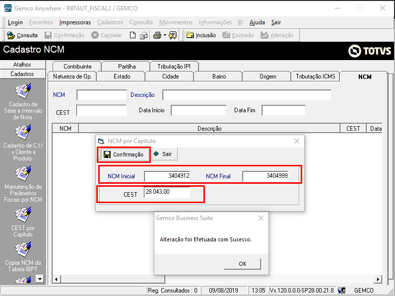Image resolution: width=395 pixels, height=296 pixels.
Task: Focus the Data Inicio input field
Action: point(198,110)
